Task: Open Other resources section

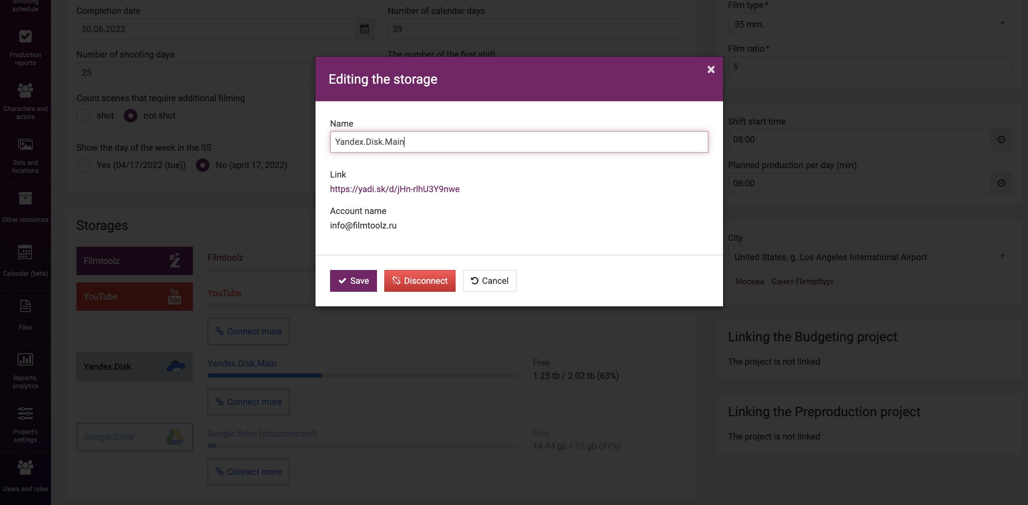Action: 25,210
